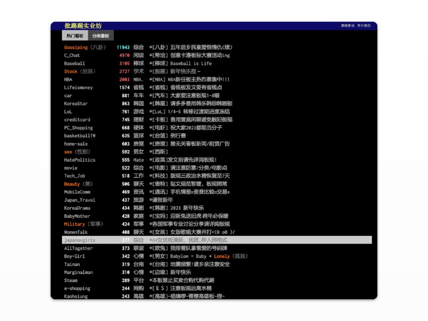Open the BabyMother board row
This screenshot has height=321, width=428.
(x=217, y=216)
